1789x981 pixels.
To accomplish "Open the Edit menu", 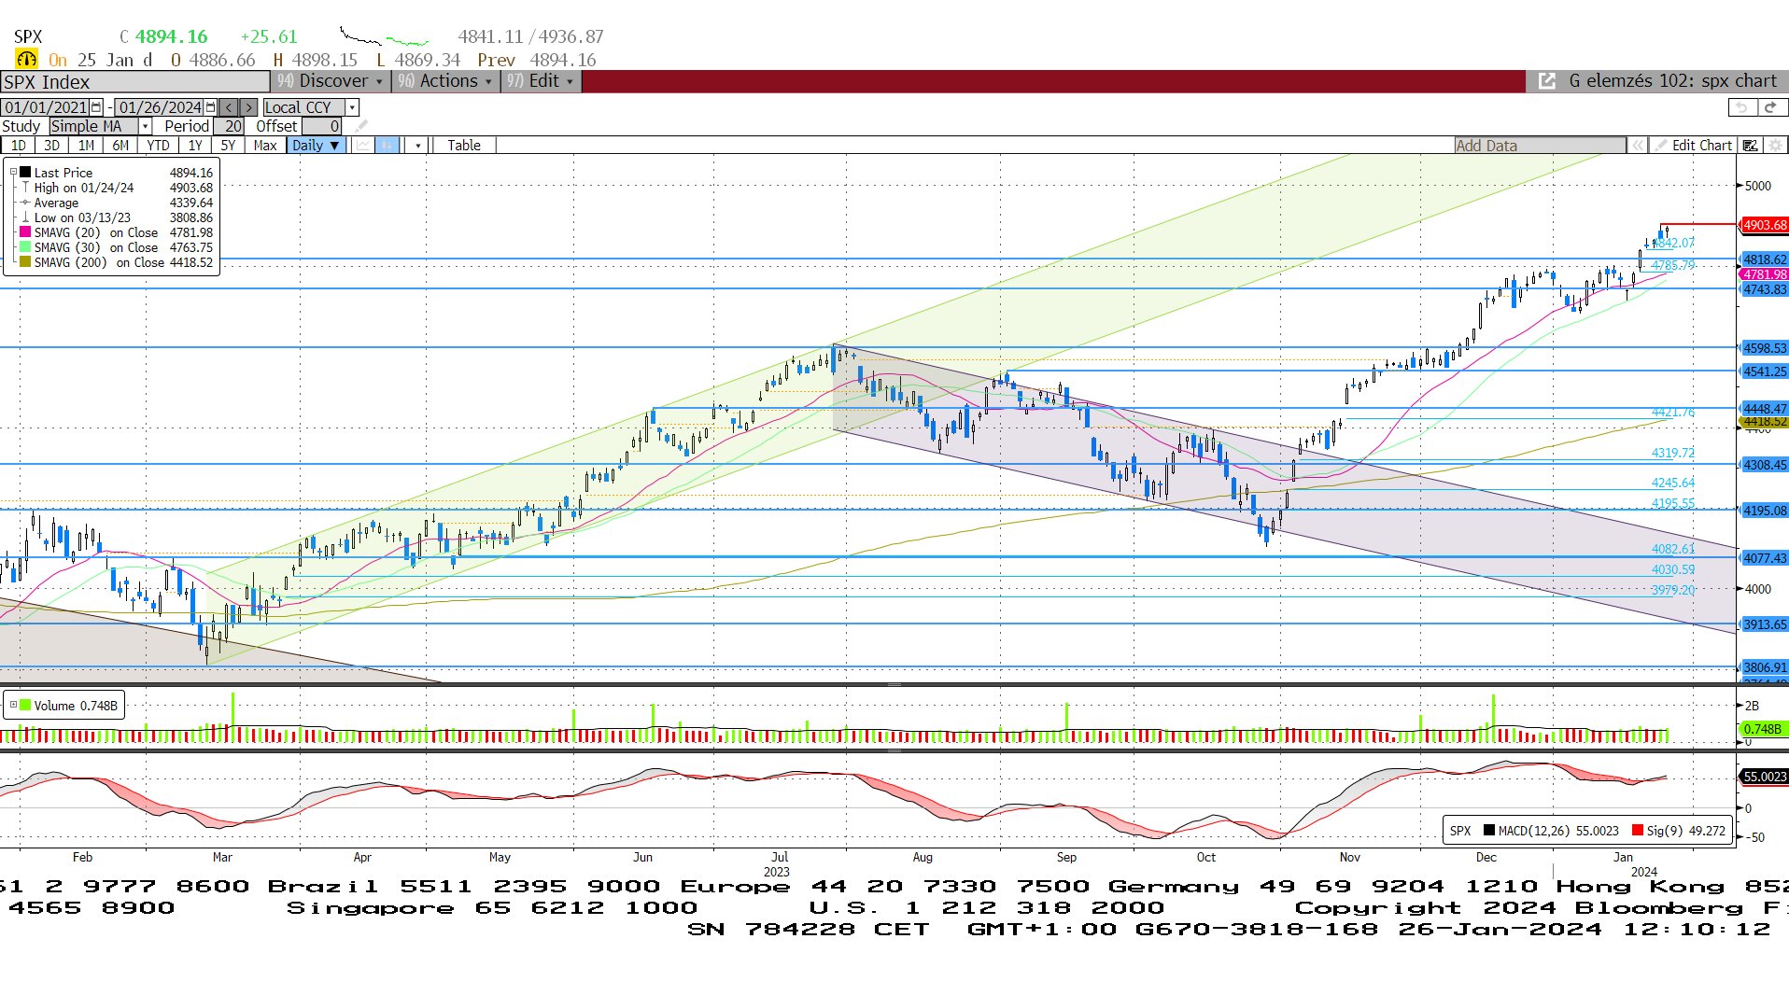I will click(x=542, y=81).
